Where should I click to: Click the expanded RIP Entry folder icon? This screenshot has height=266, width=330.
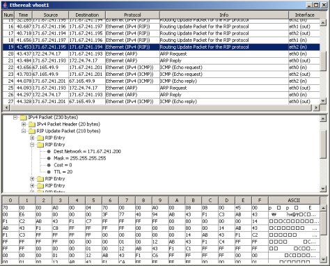click(40, 145)
